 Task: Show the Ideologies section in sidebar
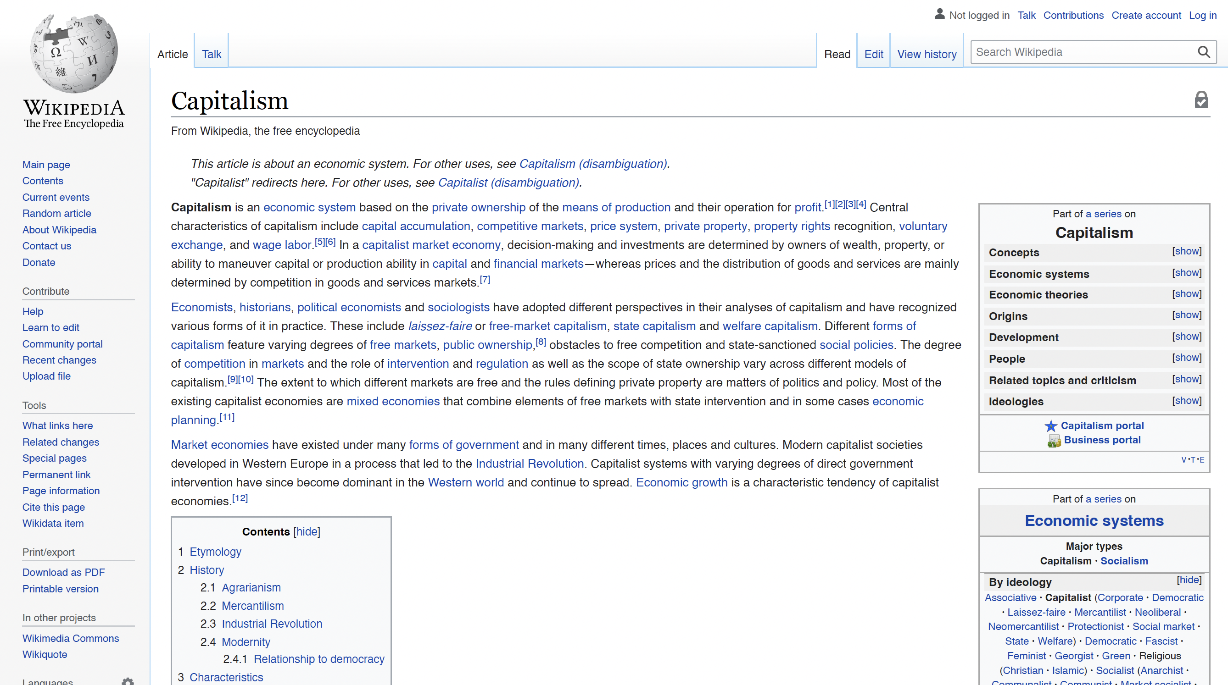pyautogui.click(x=1187, y=401)
